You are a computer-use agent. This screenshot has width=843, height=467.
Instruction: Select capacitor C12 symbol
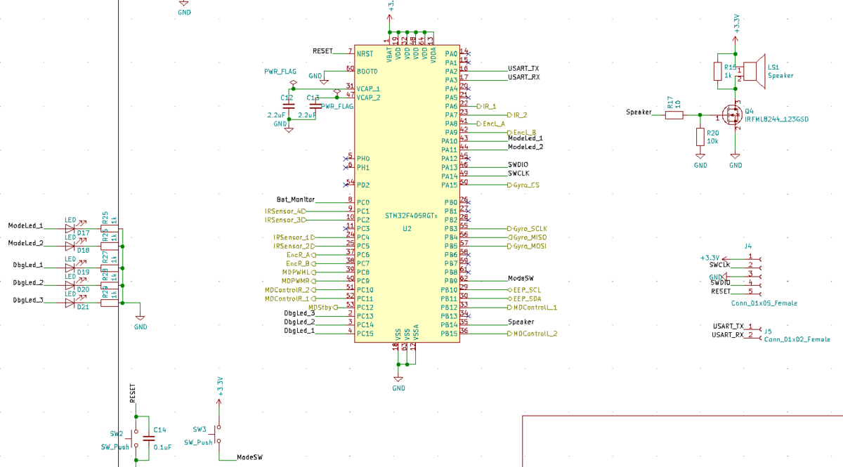[288, 105]
